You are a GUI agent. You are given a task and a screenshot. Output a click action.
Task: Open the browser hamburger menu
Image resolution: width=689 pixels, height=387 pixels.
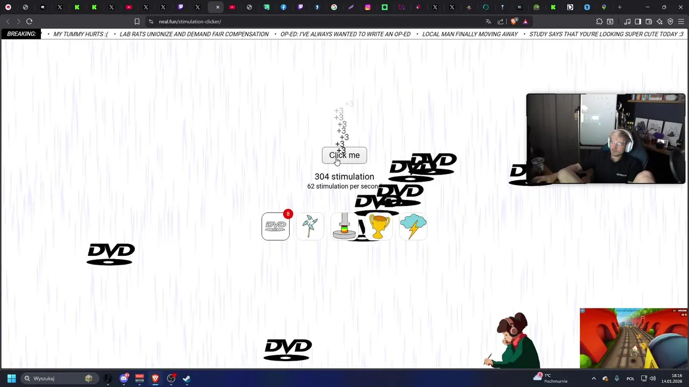pyautogui.click(x=681, y=21)
